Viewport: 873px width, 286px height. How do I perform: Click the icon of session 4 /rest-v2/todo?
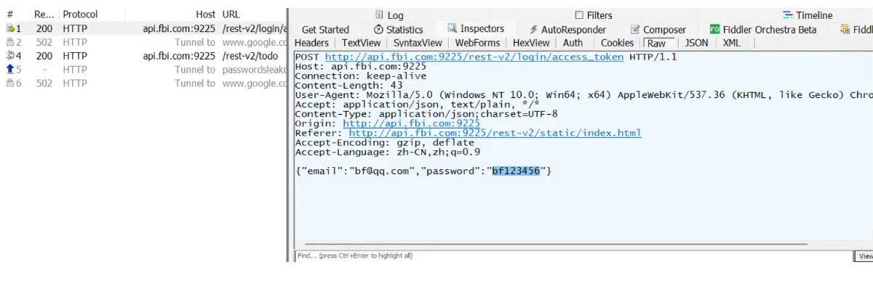click(11, 56)
